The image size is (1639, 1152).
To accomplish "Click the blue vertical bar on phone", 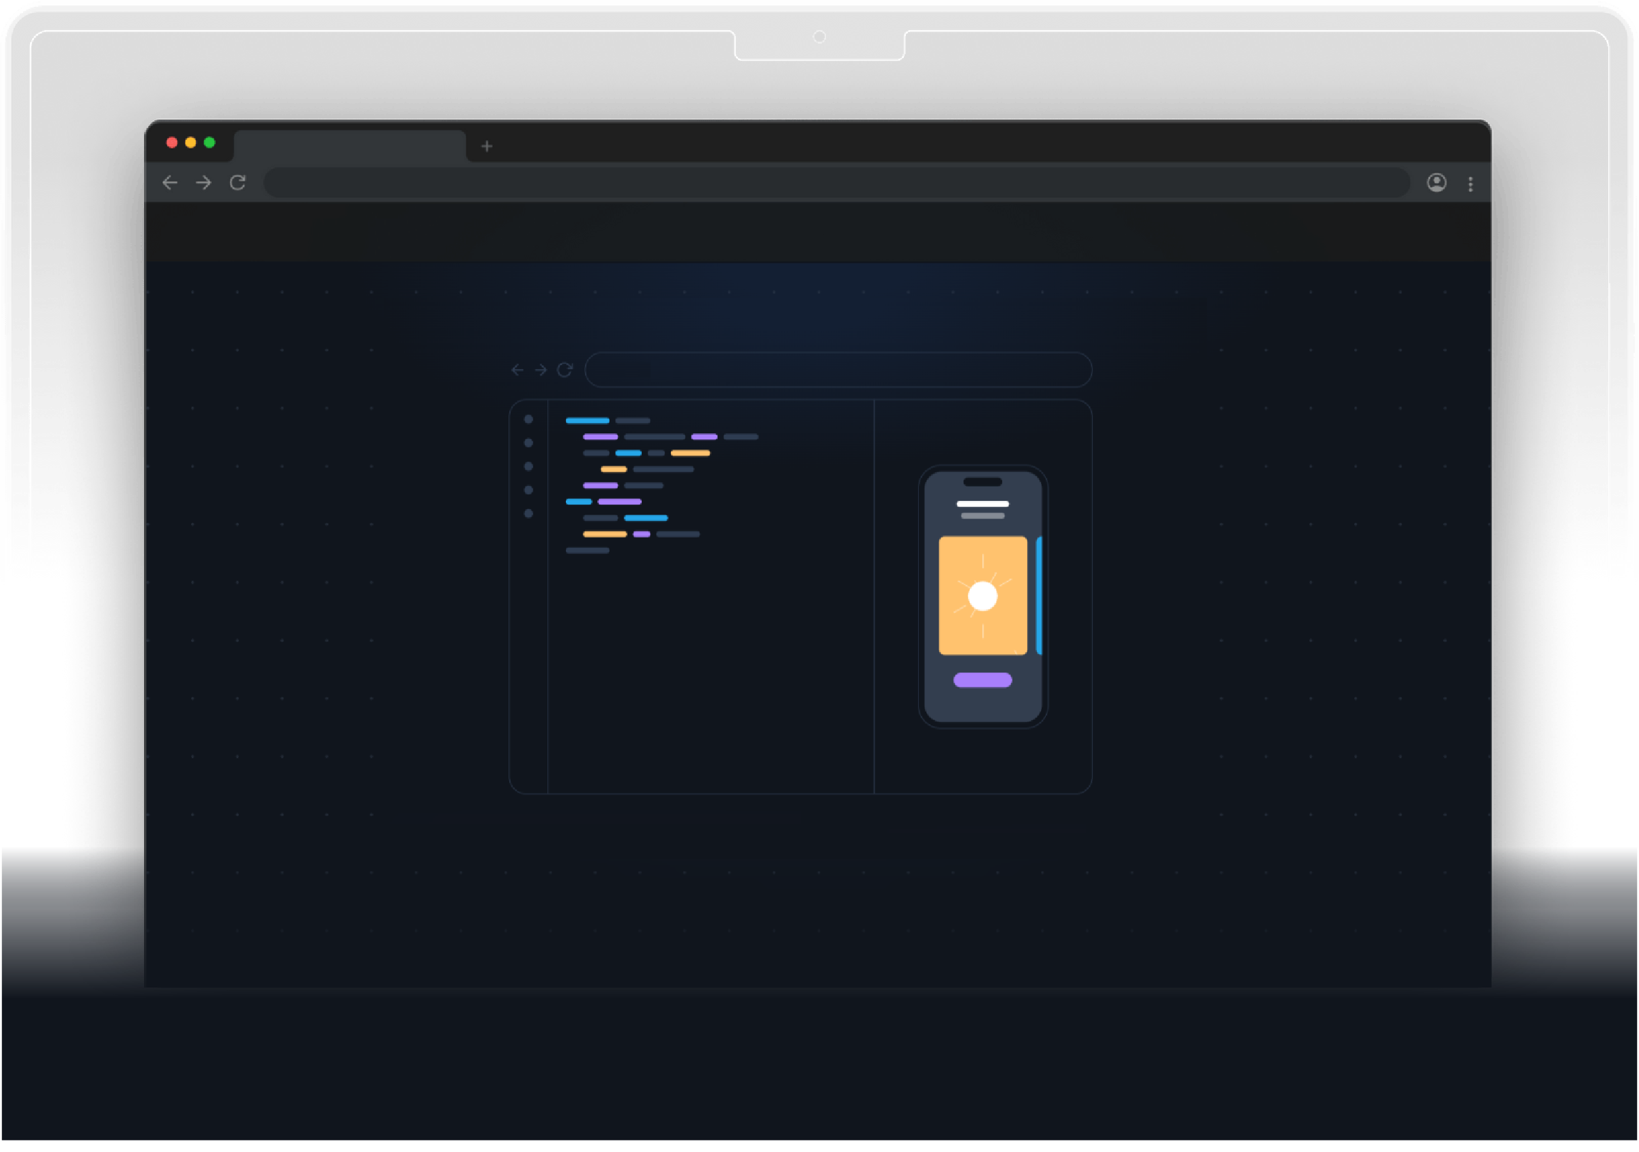I will (1039, 596).
